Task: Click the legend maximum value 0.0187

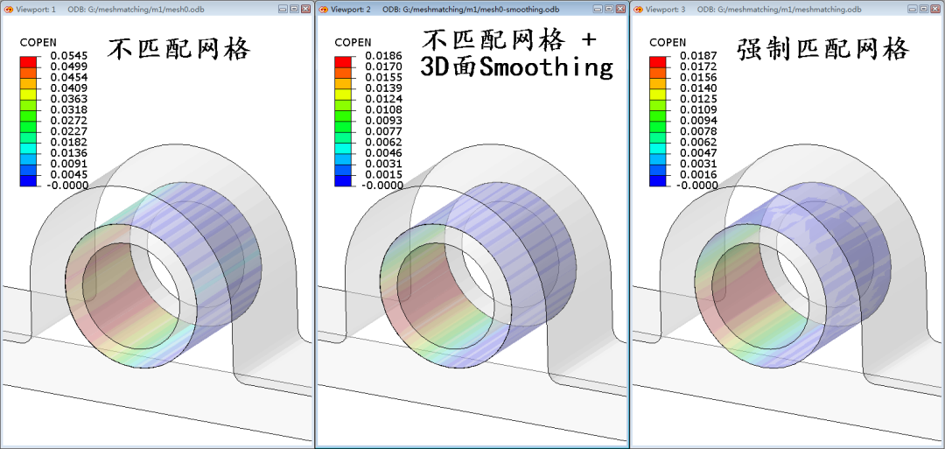Action: click(x=697, y=55)
